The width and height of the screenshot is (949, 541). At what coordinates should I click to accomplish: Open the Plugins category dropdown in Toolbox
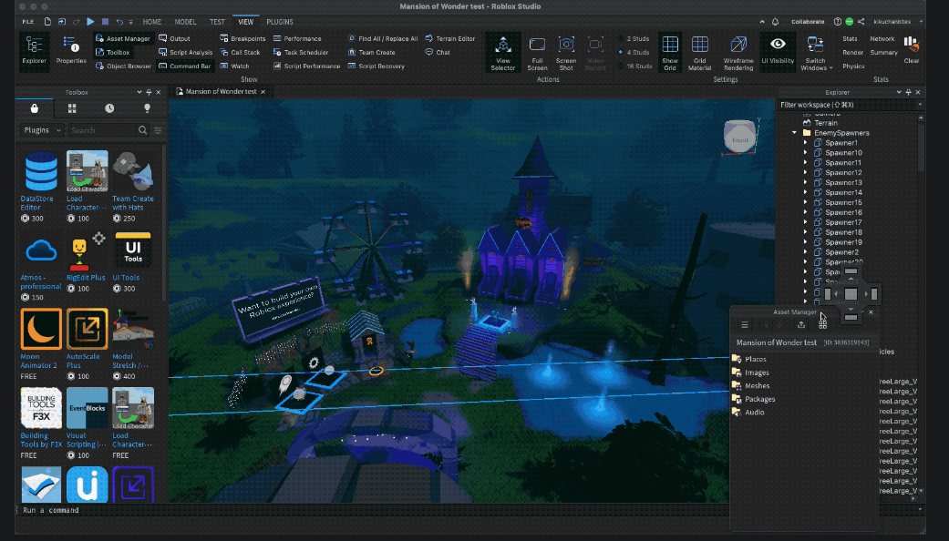[x=42, y=130]
